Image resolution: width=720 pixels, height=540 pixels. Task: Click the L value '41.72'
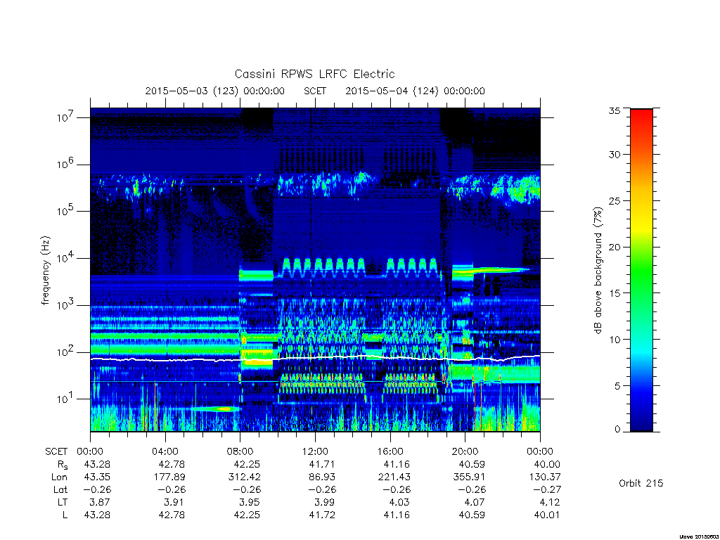(x=322, y=515)
